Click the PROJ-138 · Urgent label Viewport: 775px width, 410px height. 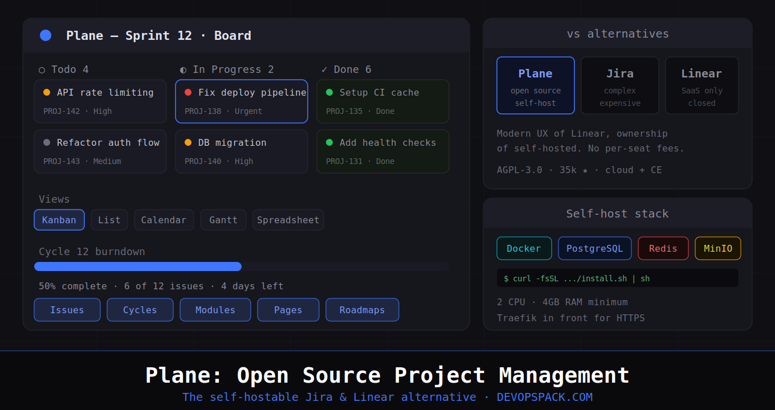coord(223,111)
